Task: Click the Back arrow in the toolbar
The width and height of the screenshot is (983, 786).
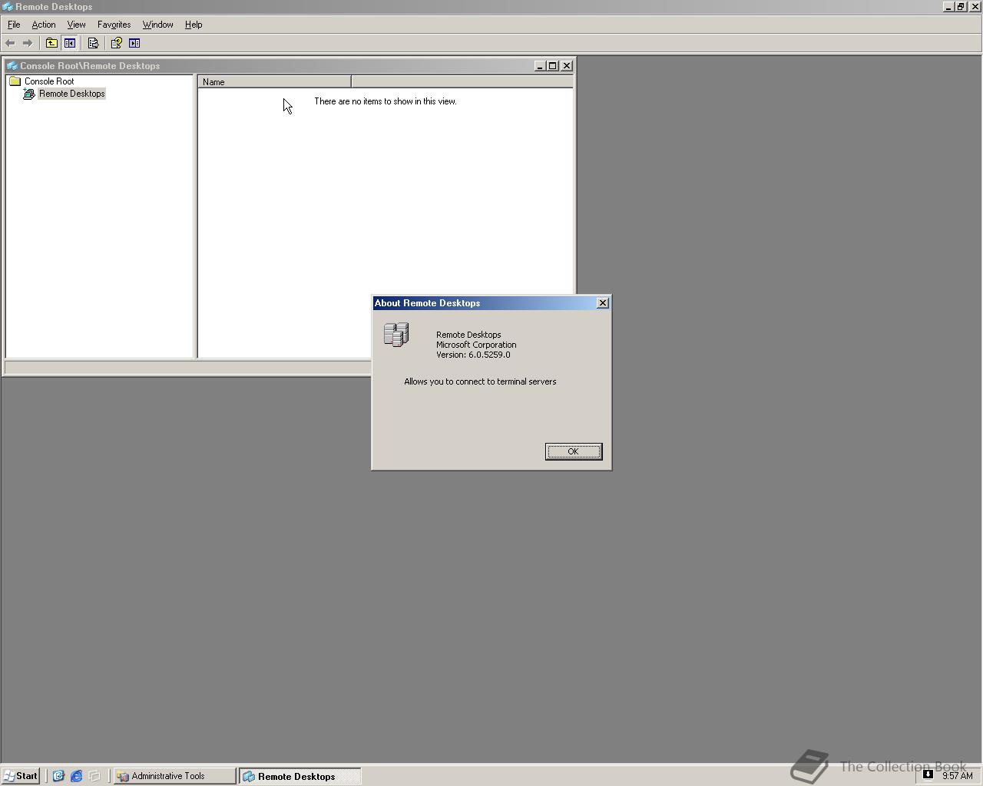Action: [x=10, y=43]
